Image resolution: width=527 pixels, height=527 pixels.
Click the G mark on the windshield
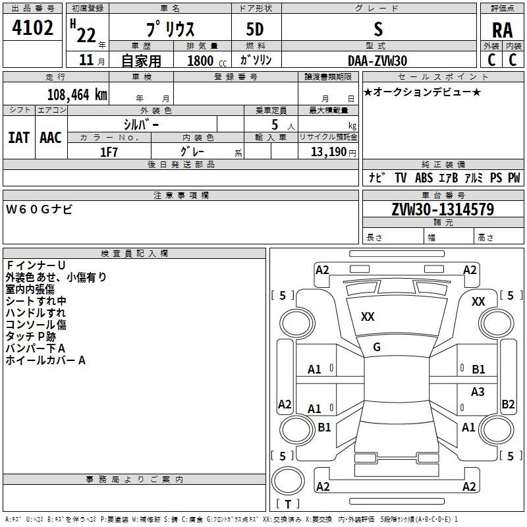click(x=377, y=347)
